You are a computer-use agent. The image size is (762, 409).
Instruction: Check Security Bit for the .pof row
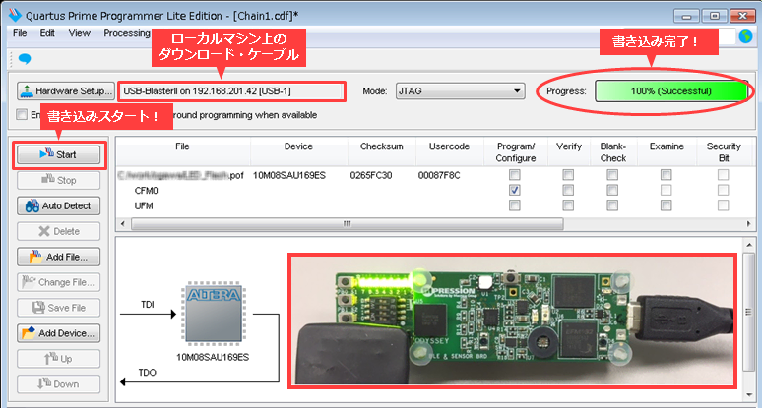(x=724, y=175)
